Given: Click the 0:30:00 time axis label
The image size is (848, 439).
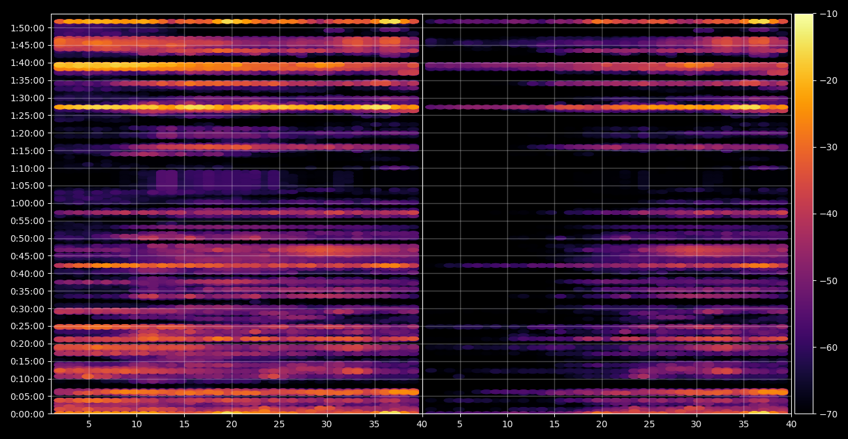Looking at the screenshot, I should 27,308.
